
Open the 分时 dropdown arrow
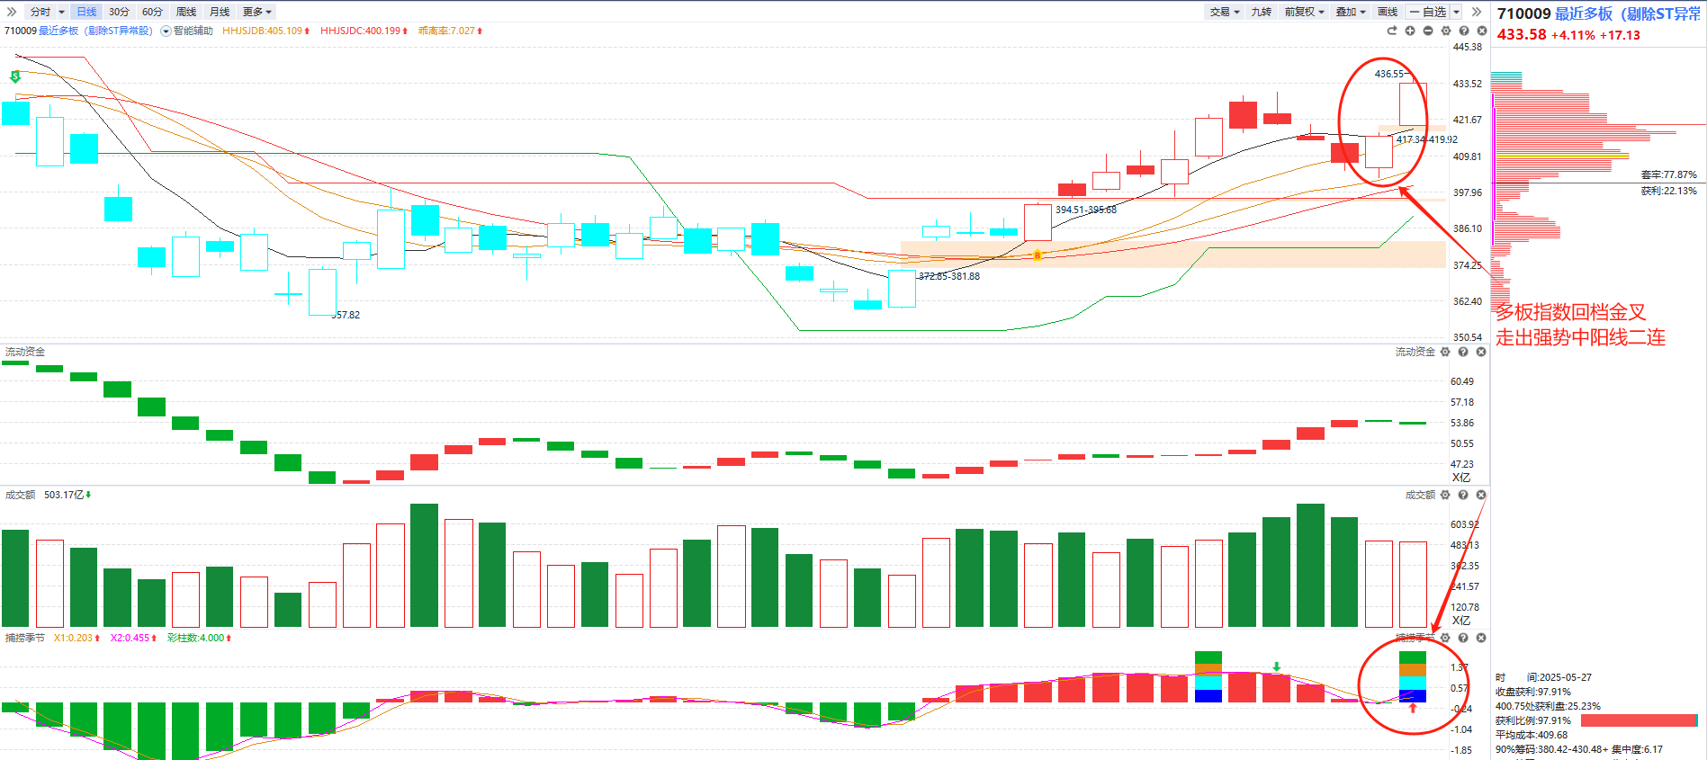click(61, 12)
